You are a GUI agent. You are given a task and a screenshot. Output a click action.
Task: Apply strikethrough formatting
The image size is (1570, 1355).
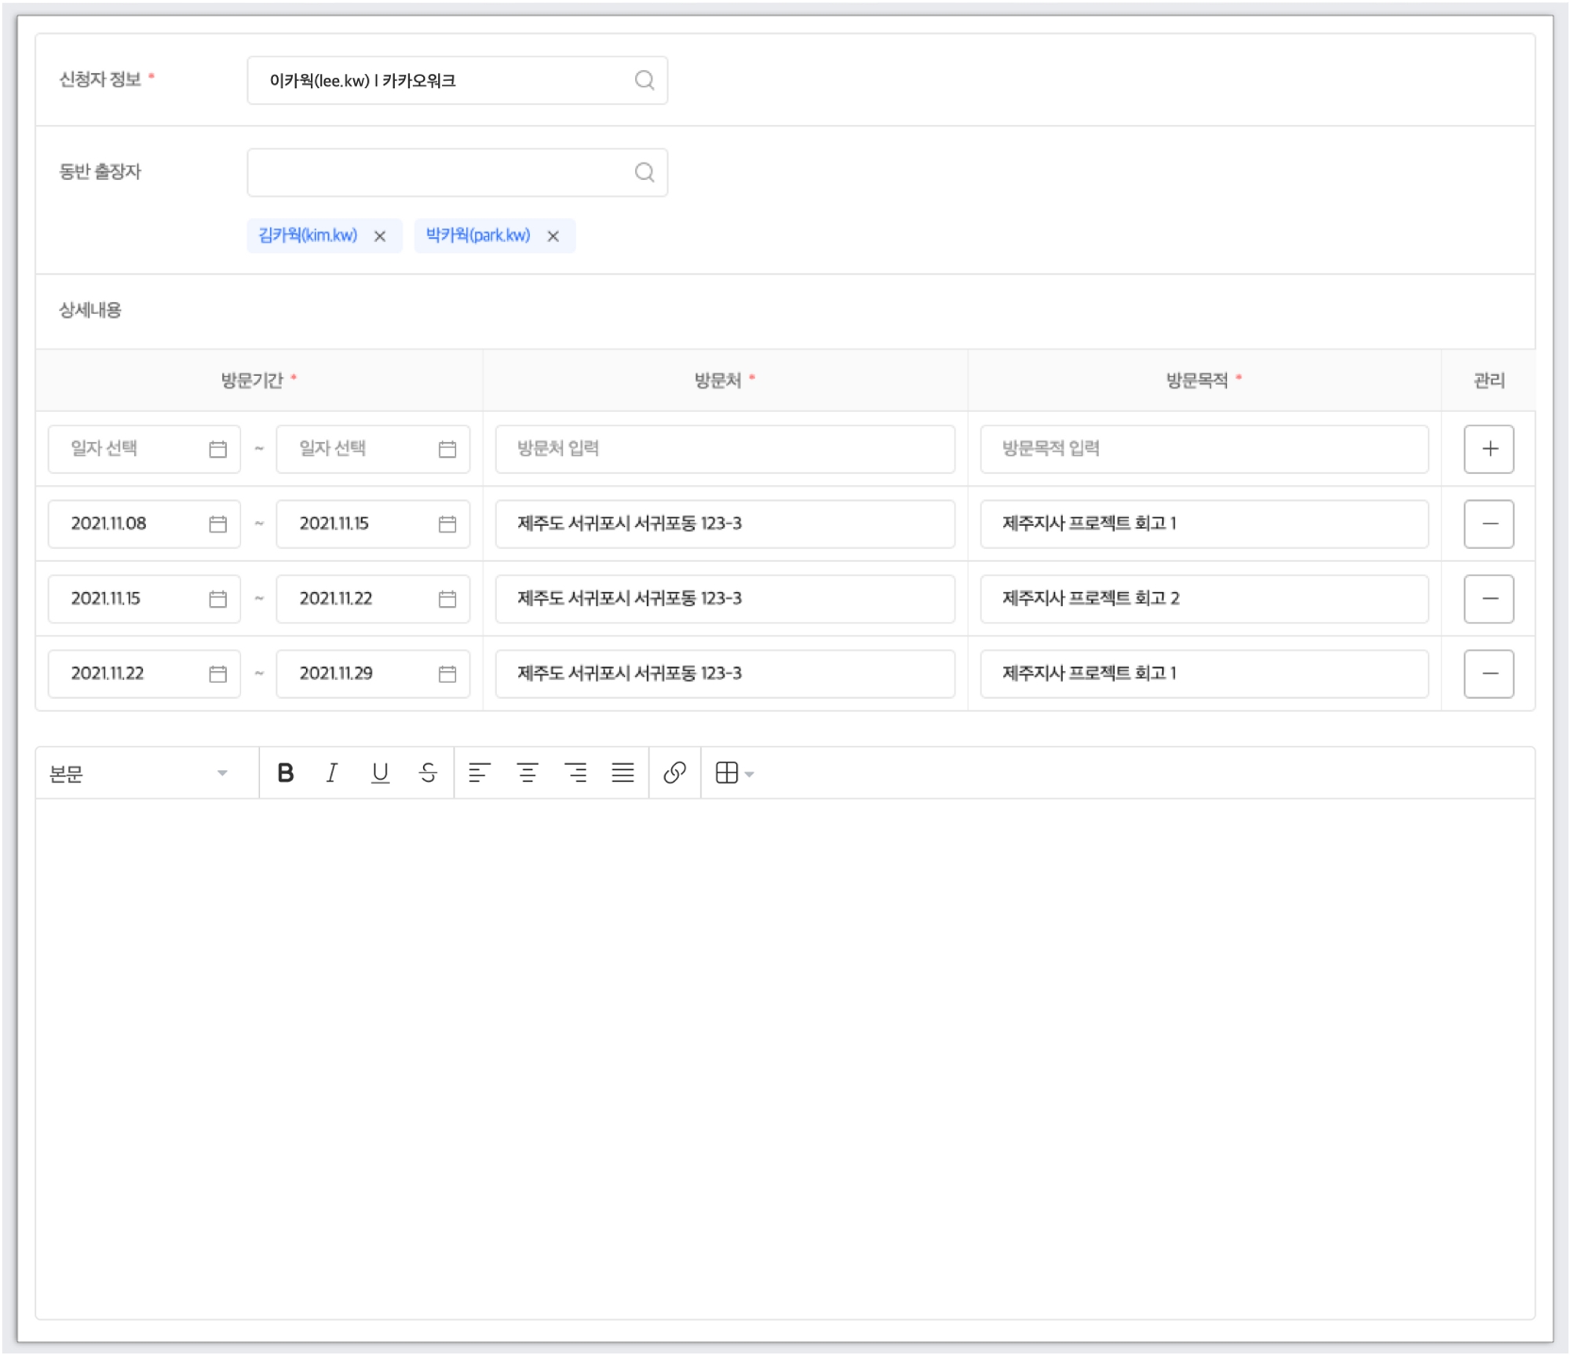tap(428, 773)
